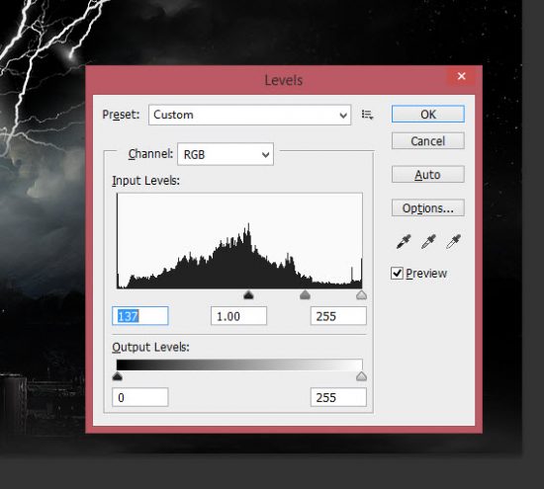
Task: Click the output white slider handle
Action: pos(361,376)
